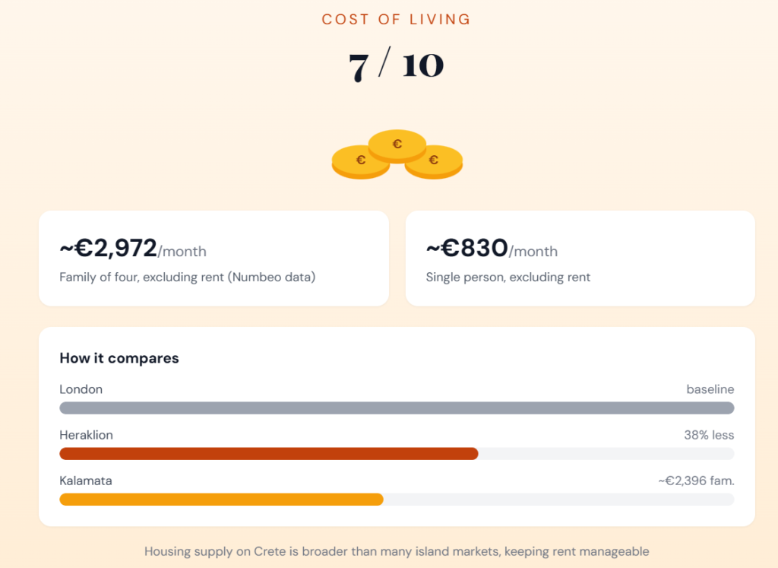
Task: Click the top center euro coin
Action: click(397, 144)
